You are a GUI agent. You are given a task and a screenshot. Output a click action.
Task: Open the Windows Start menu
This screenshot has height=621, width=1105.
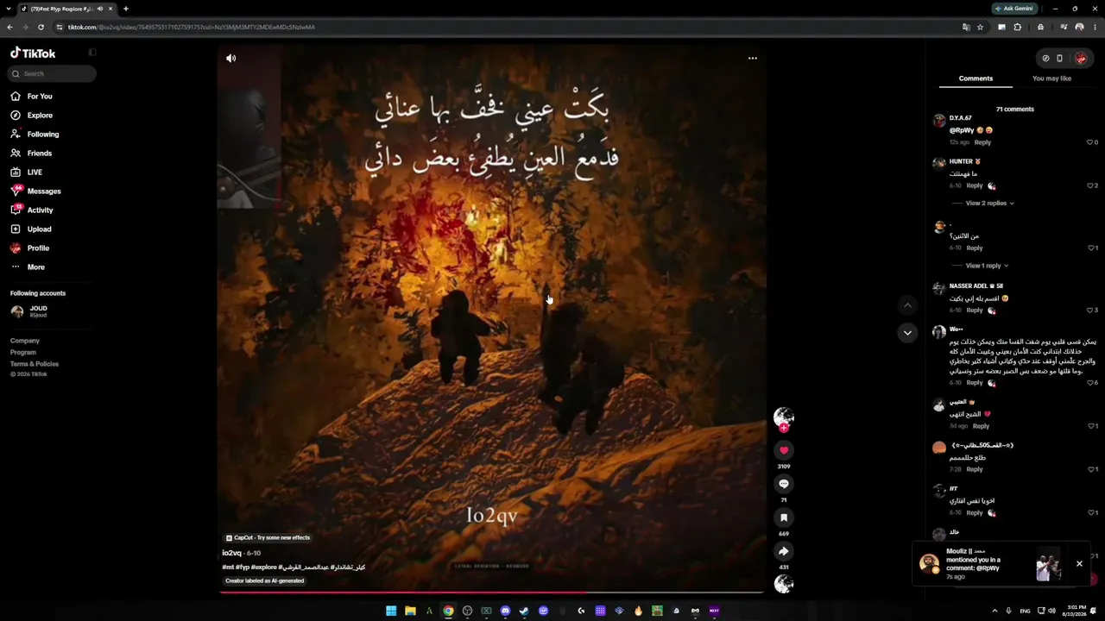tap(391, 611)
